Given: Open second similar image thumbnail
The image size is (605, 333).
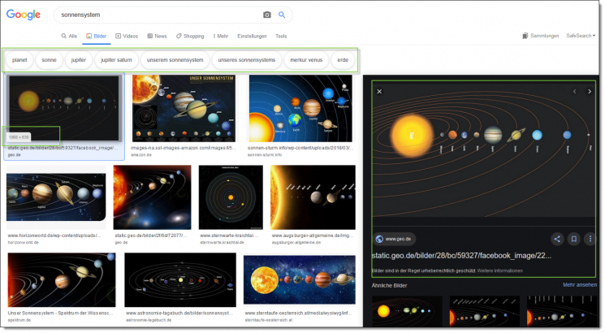Looking at the screenshot, I should click(485, 311).
